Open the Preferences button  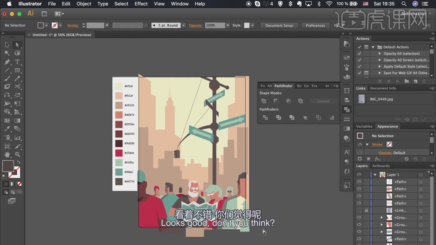point(315,26)
